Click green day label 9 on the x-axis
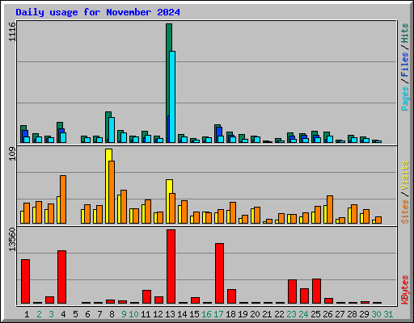The image size is (414, 323). 124,314
